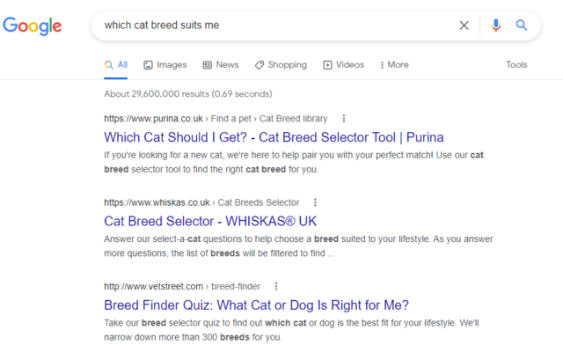Open options menu for Whiskas result
Viewport: 563px width, 352px height.
pos(315,202)
